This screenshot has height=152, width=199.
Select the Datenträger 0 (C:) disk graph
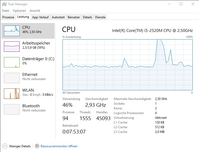(x=12, y=62)
